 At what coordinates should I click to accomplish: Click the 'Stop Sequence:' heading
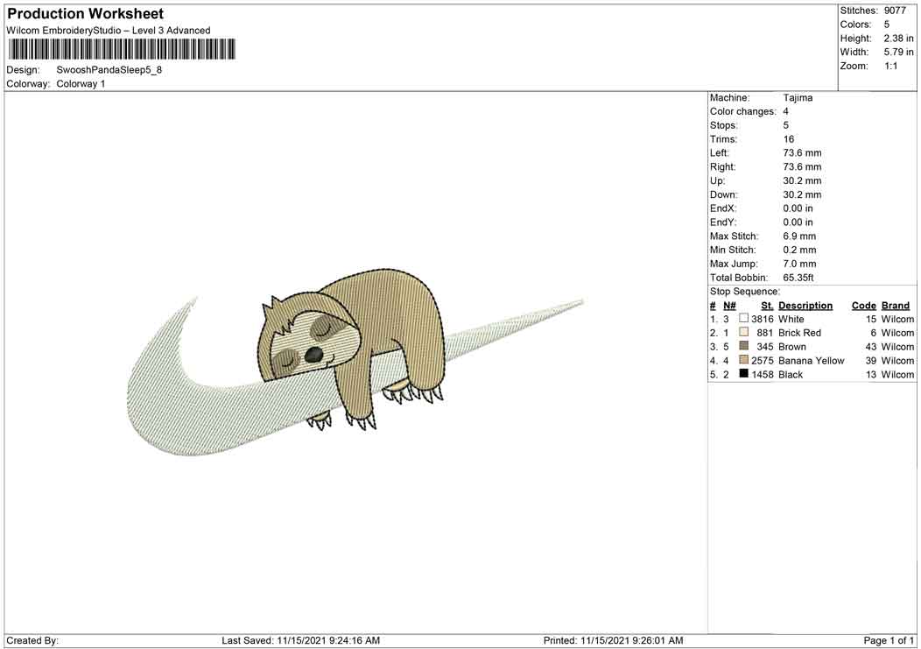[x=745, y=292]
